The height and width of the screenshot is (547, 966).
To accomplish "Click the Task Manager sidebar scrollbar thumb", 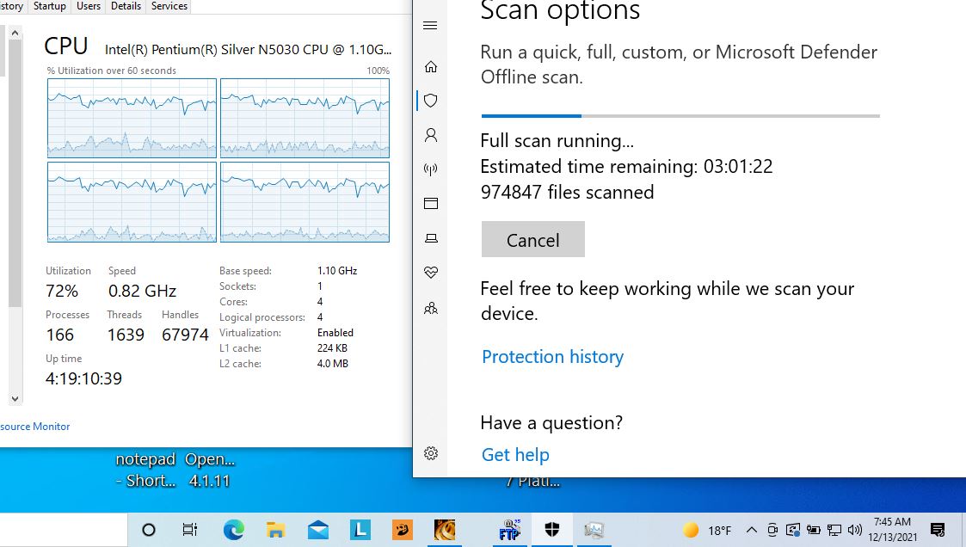I will 15,173.
